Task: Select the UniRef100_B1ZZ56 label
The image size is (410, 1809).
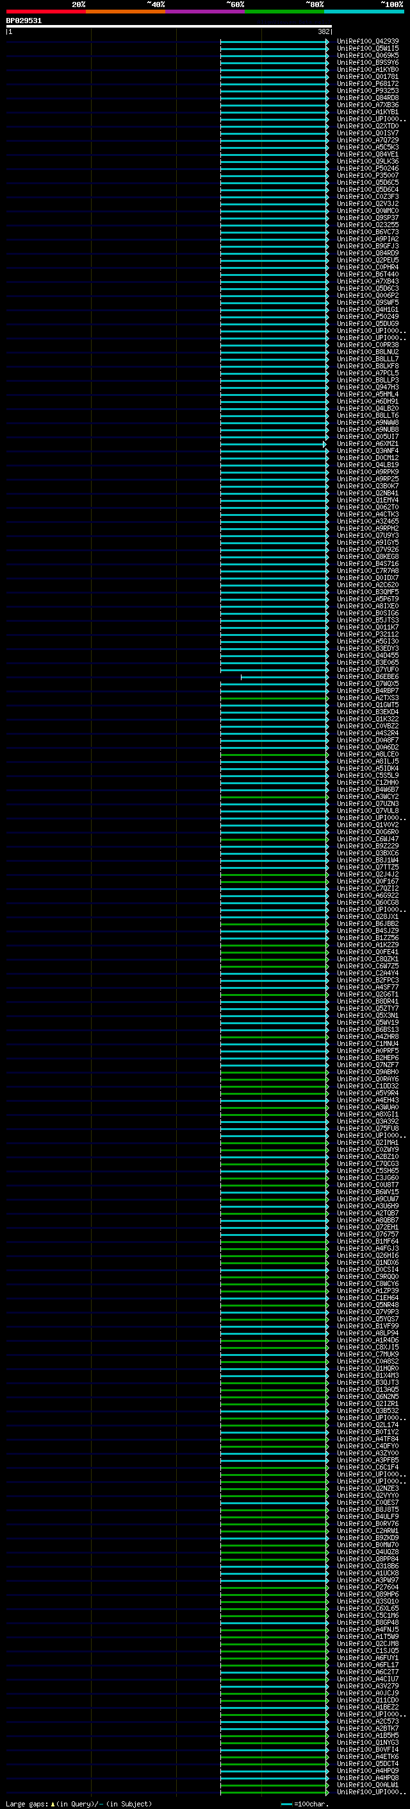Action: (368, 938)
